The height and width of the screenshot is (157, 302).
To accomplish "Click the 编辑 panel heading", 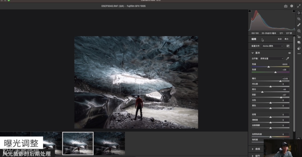I will point(254,39).
